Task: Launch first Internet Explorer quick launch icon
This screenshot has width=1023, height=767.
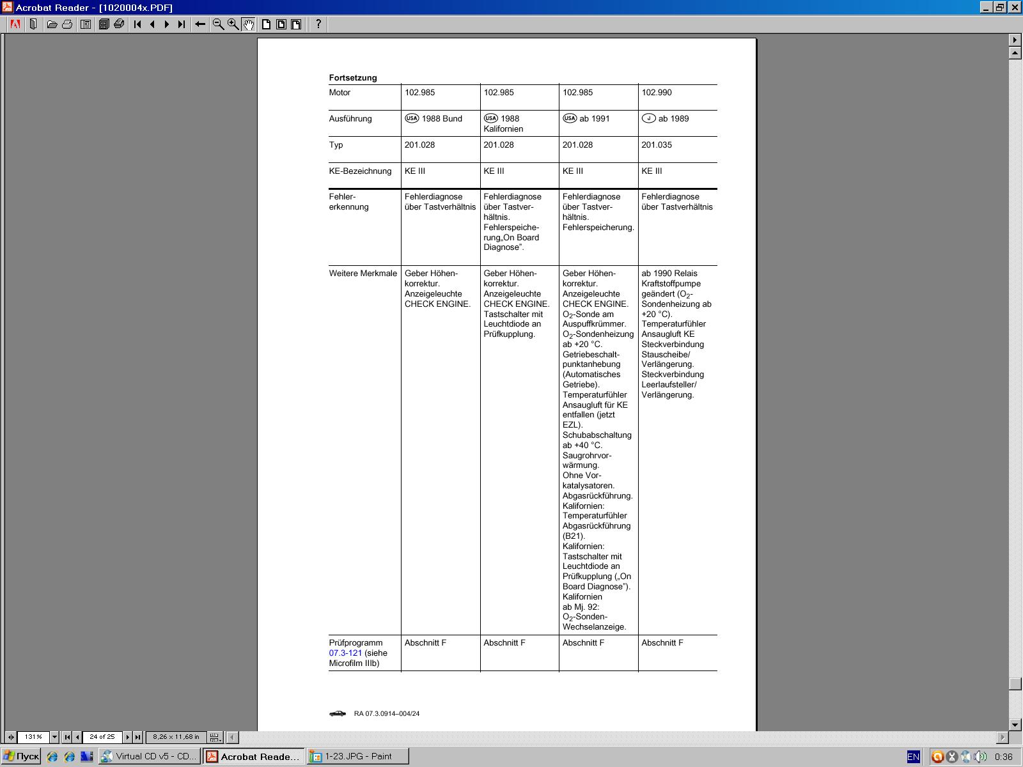Action: pos(52,756)
